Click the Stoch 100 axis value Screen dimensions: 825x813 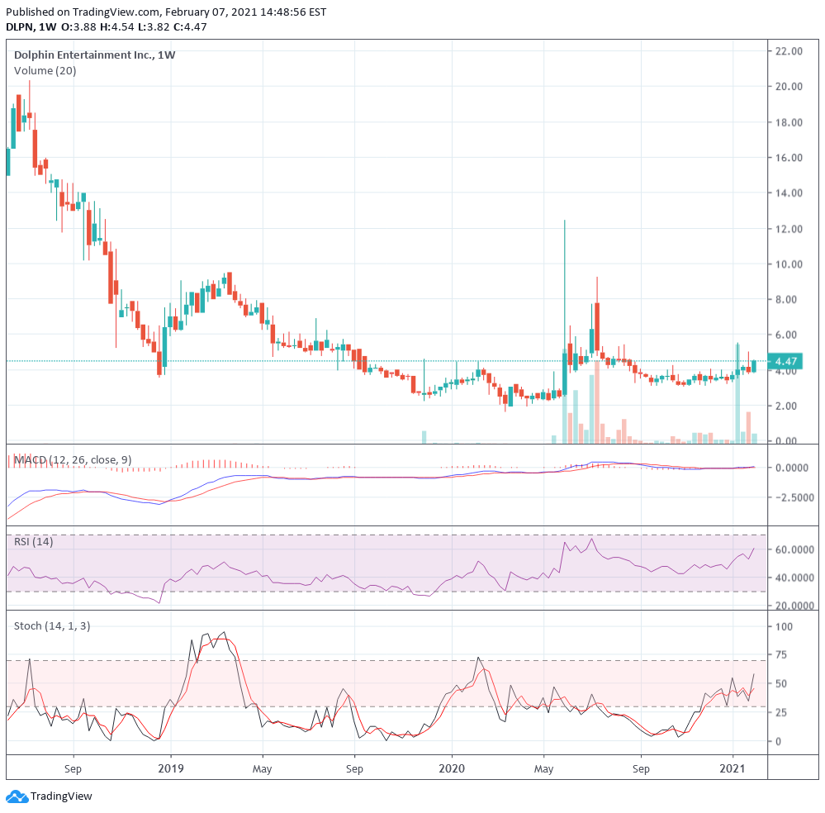784,626
